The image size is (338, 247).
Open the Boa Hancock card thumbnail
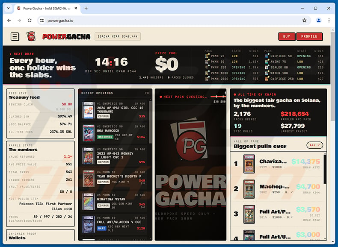click(x=89, y=133)
